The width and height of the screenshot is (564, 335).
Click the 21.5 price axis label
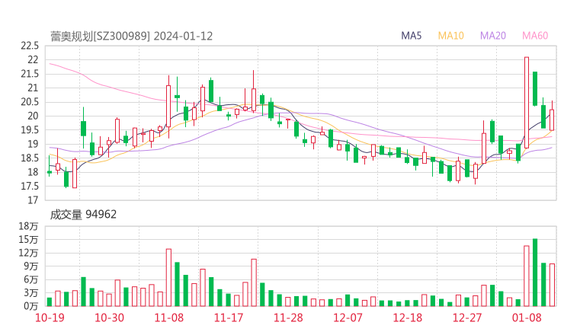(x=30, y=74)
